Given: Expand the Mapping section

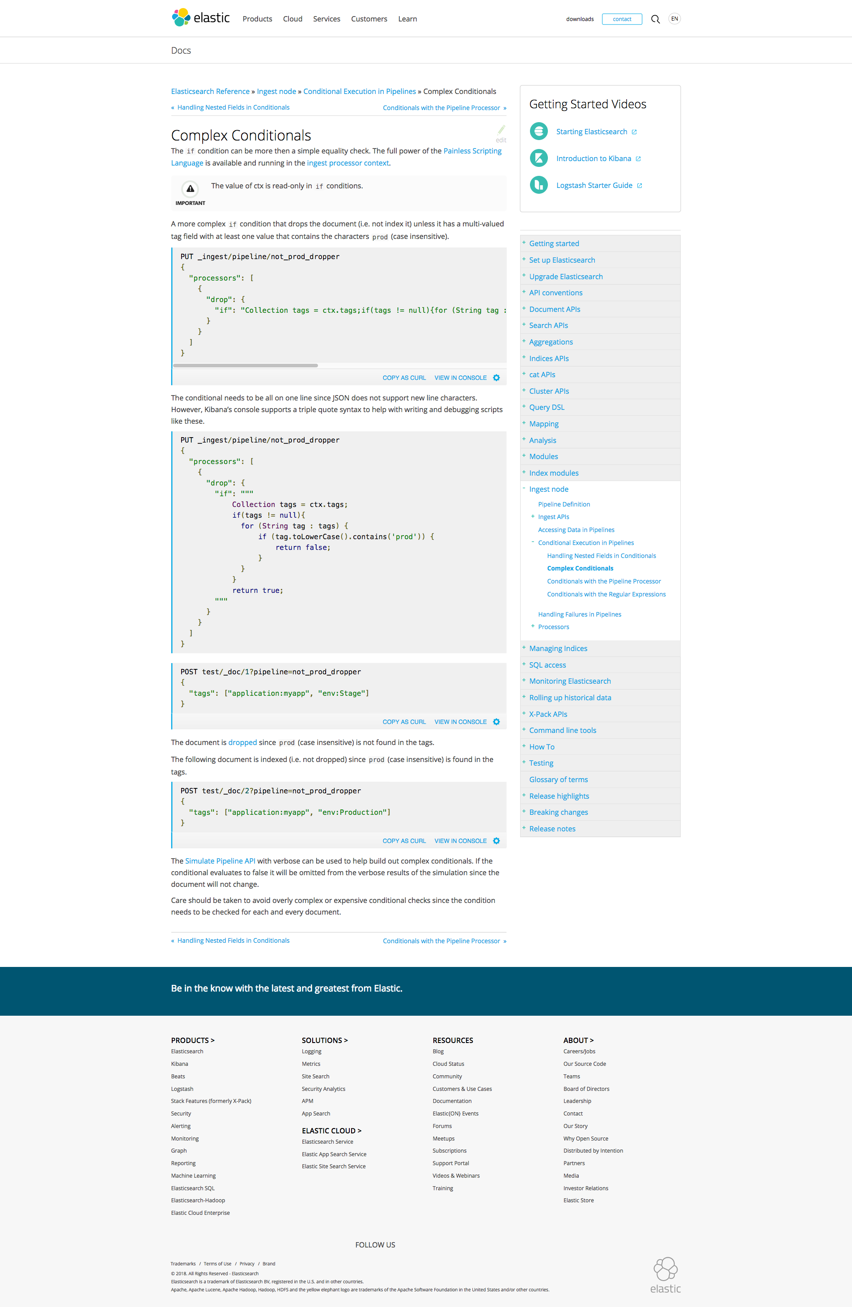Looking at the screenshot, I should (524, 423).
